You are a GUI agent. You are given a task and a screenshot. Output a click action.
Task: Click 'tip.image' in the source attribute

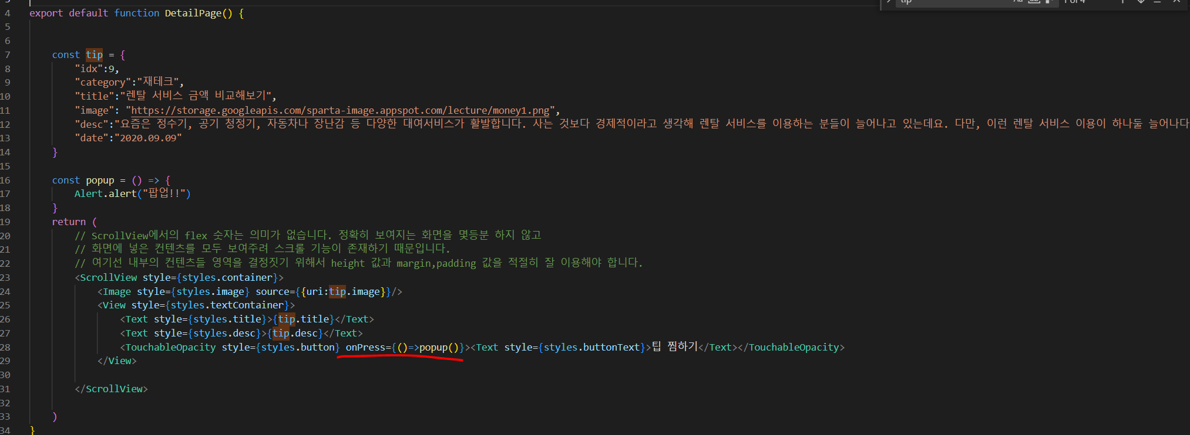point(354,291)
